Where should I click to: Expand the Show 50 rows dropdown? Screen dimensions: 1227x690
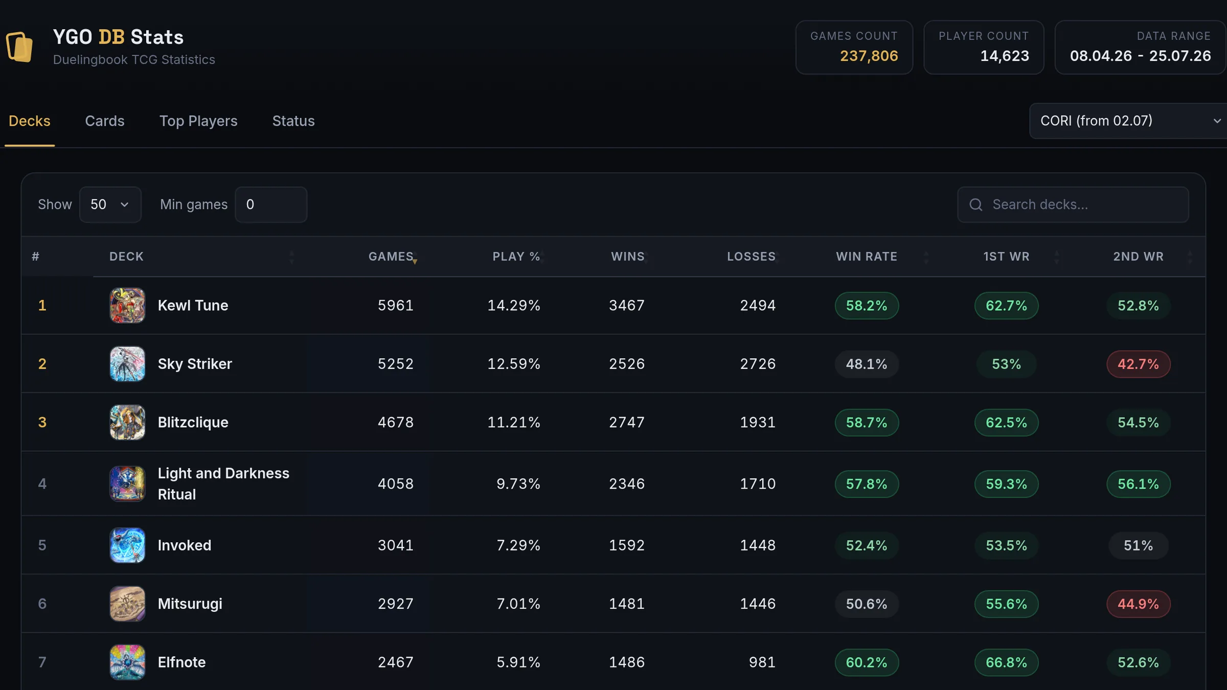click(x=110, y=204)
